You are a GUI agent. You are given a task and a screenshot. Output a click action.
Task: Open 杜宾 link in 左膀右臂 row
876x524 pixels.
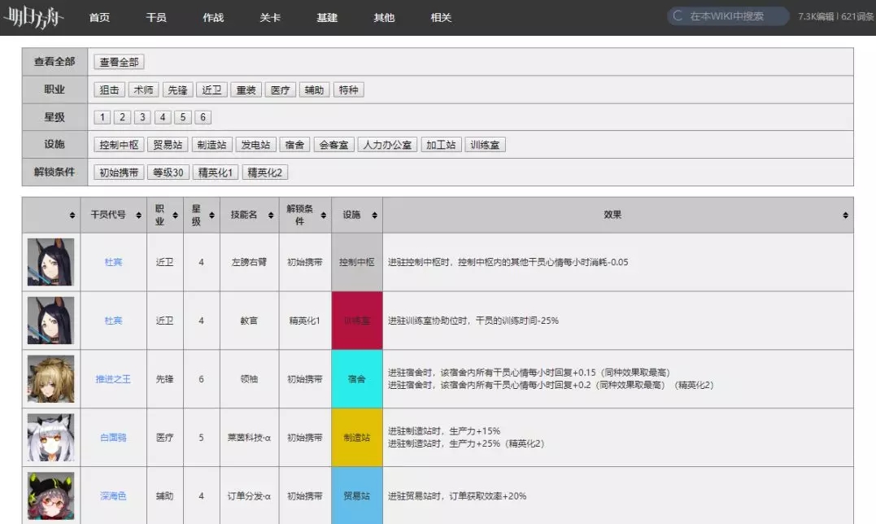click(113, 262)
